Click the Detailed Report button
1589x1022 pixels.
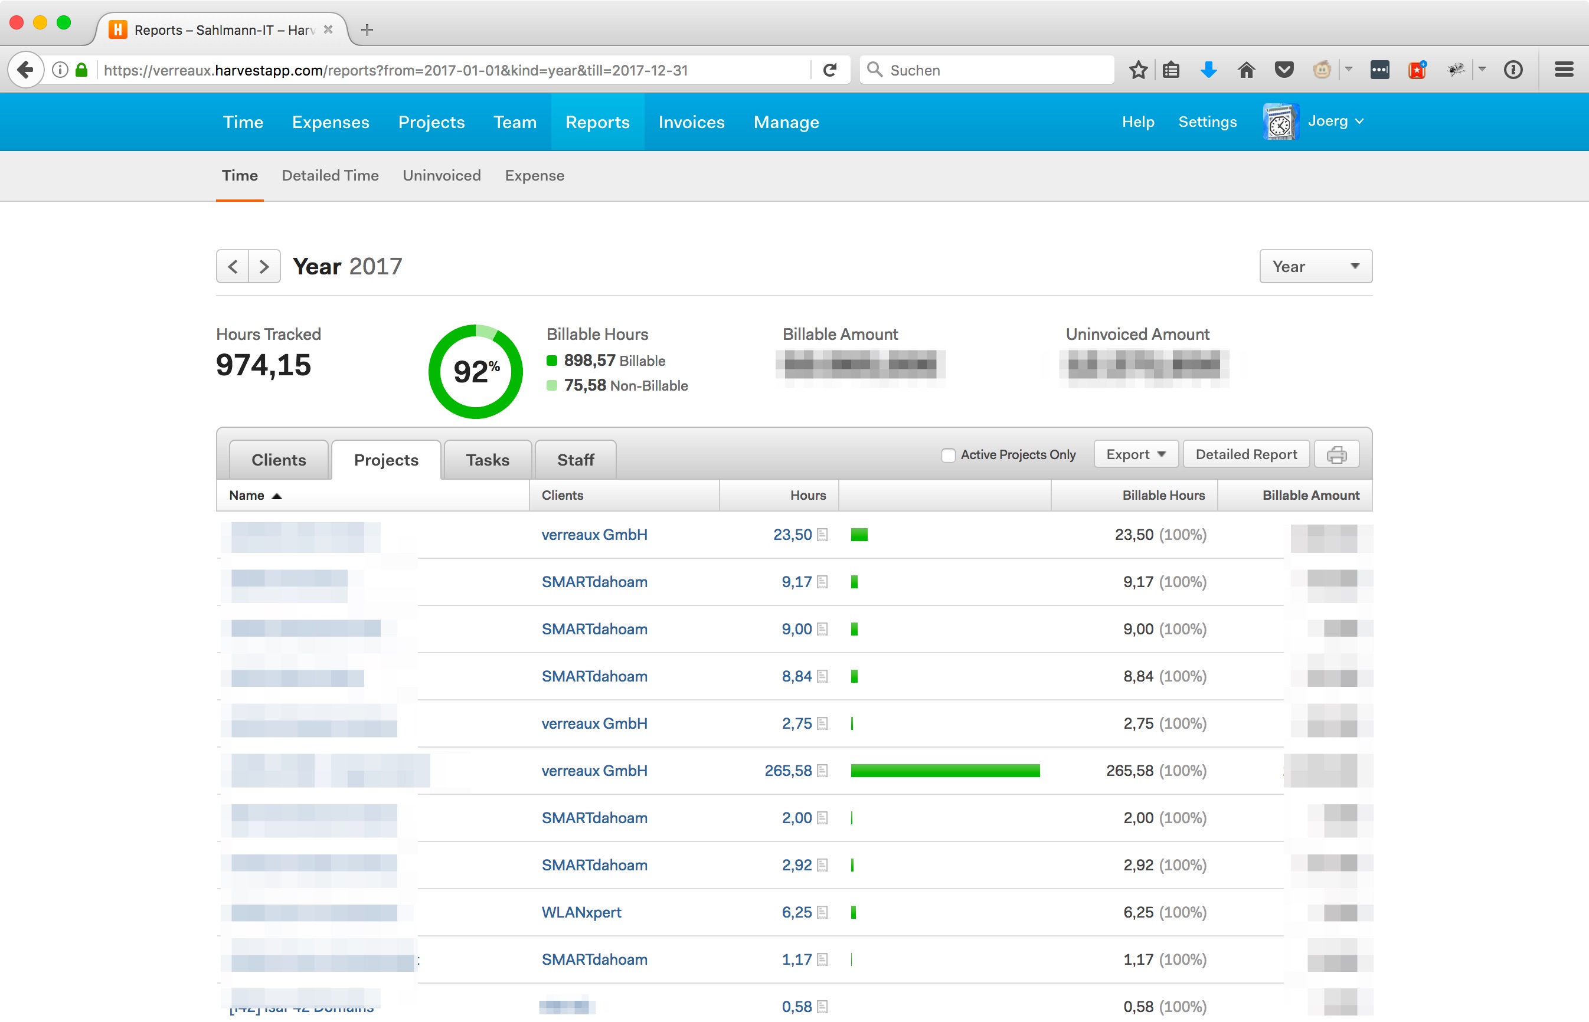coord(1245,454)
